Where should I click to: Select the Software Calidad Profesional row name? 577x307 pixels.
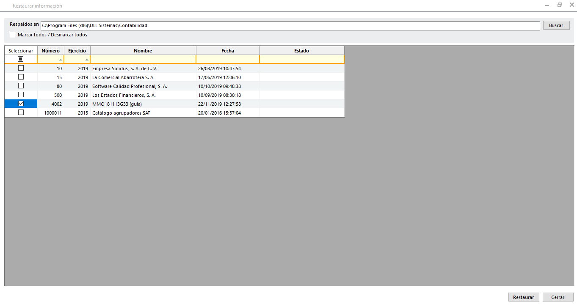click(130, 86)
